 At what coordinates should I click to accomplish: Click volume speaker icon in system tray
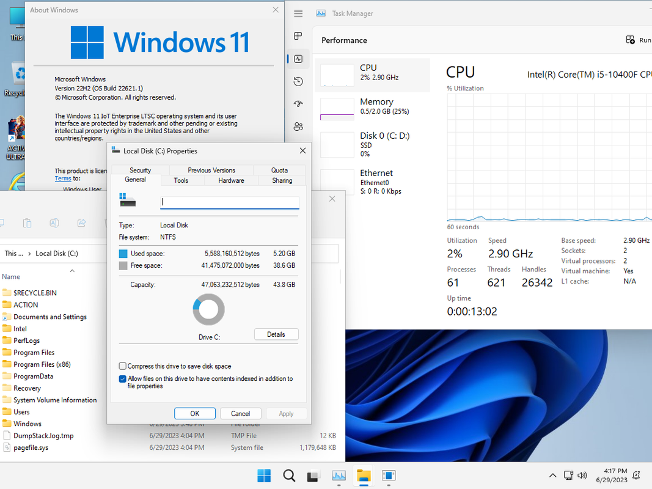click(x=582, y=476)
